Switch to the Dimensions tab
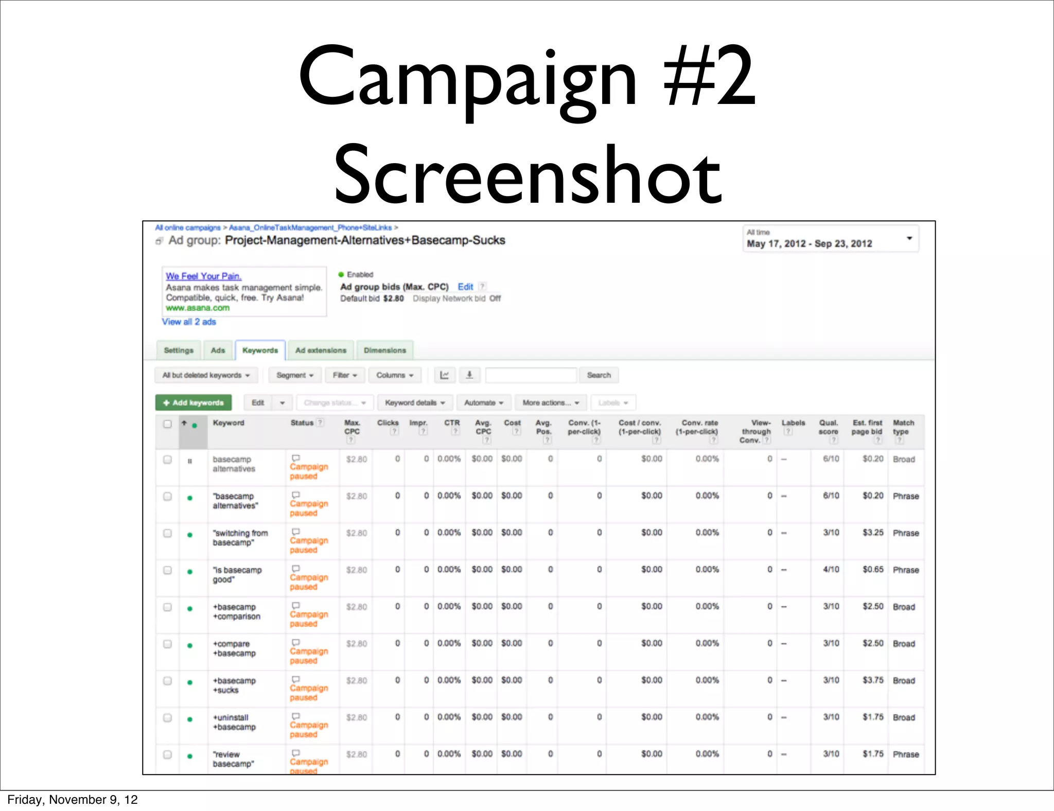Image resolution: width=1054 pixels, height=811 pixels. 385,350
